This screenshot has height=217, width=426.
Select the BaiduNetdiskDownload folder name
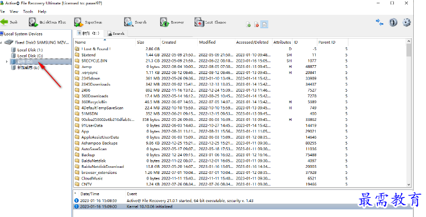[x=102, y=167]
